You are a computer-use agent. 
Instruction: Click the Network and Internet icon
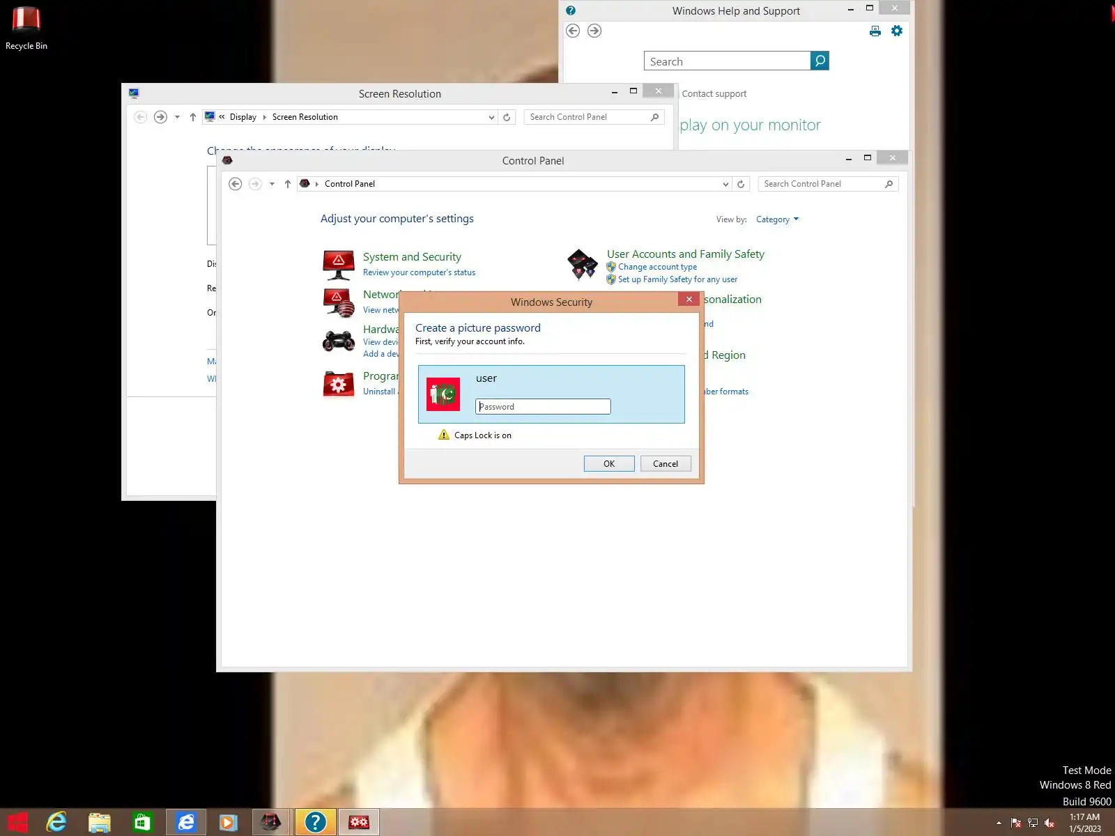coord(339,302)
